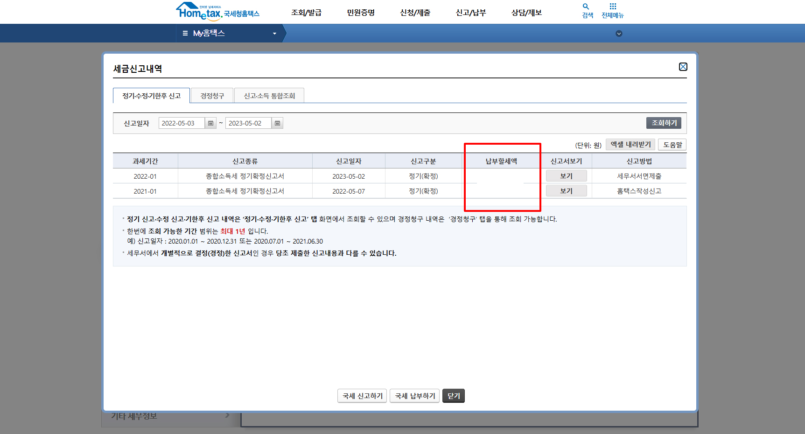The width and height of the screenshot is (805, 434).
Task: Click the 조회하기 search button
Action: pyautogui.click(x=664, y=123)
